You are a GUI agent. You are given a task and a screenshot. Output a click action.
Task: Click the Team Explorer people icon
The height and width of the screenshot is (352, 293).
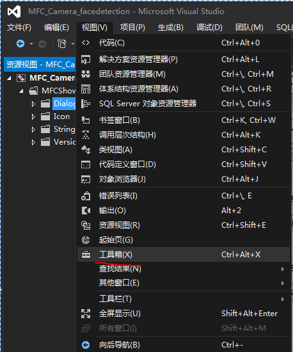tap(86, 74)
